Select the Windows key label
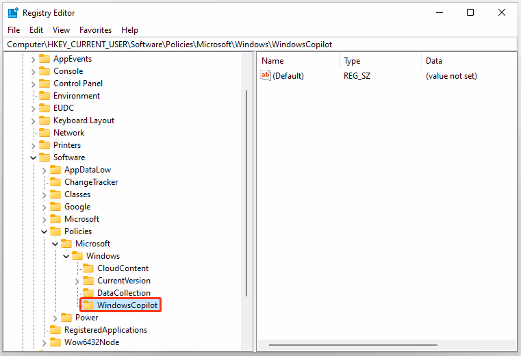The width and height of the screenshot is (521, 356). point(103,256)
